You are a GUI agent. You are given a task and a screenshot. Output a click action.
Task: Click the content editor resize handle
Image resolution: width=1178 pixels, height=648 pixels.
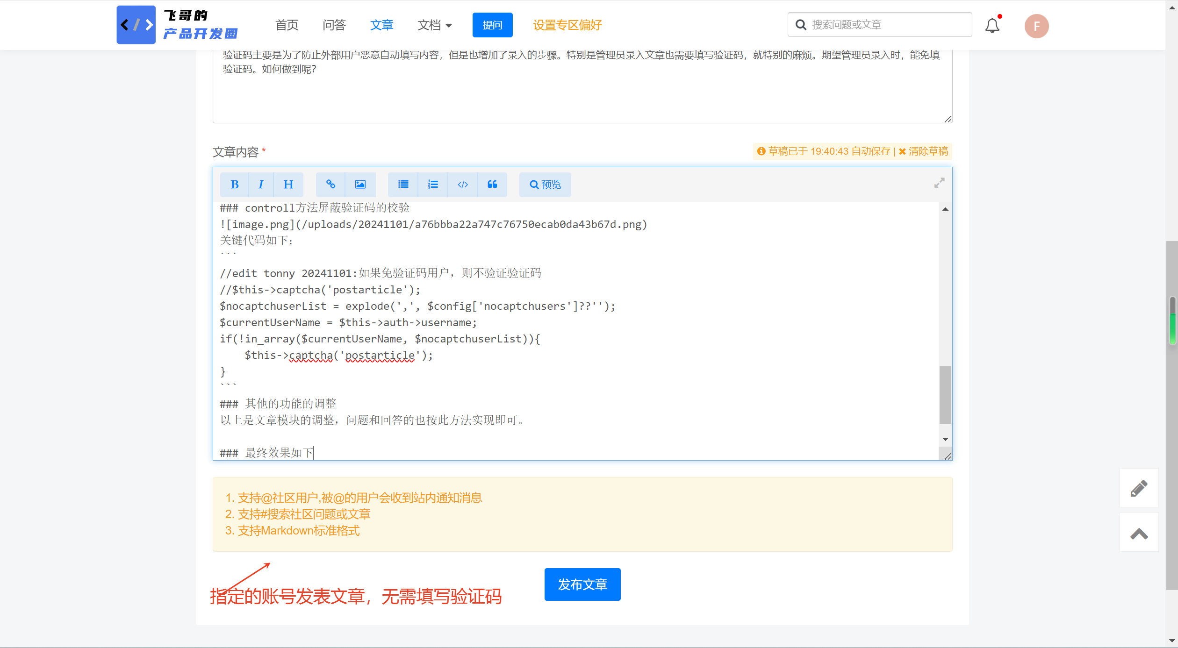(948, 456)
